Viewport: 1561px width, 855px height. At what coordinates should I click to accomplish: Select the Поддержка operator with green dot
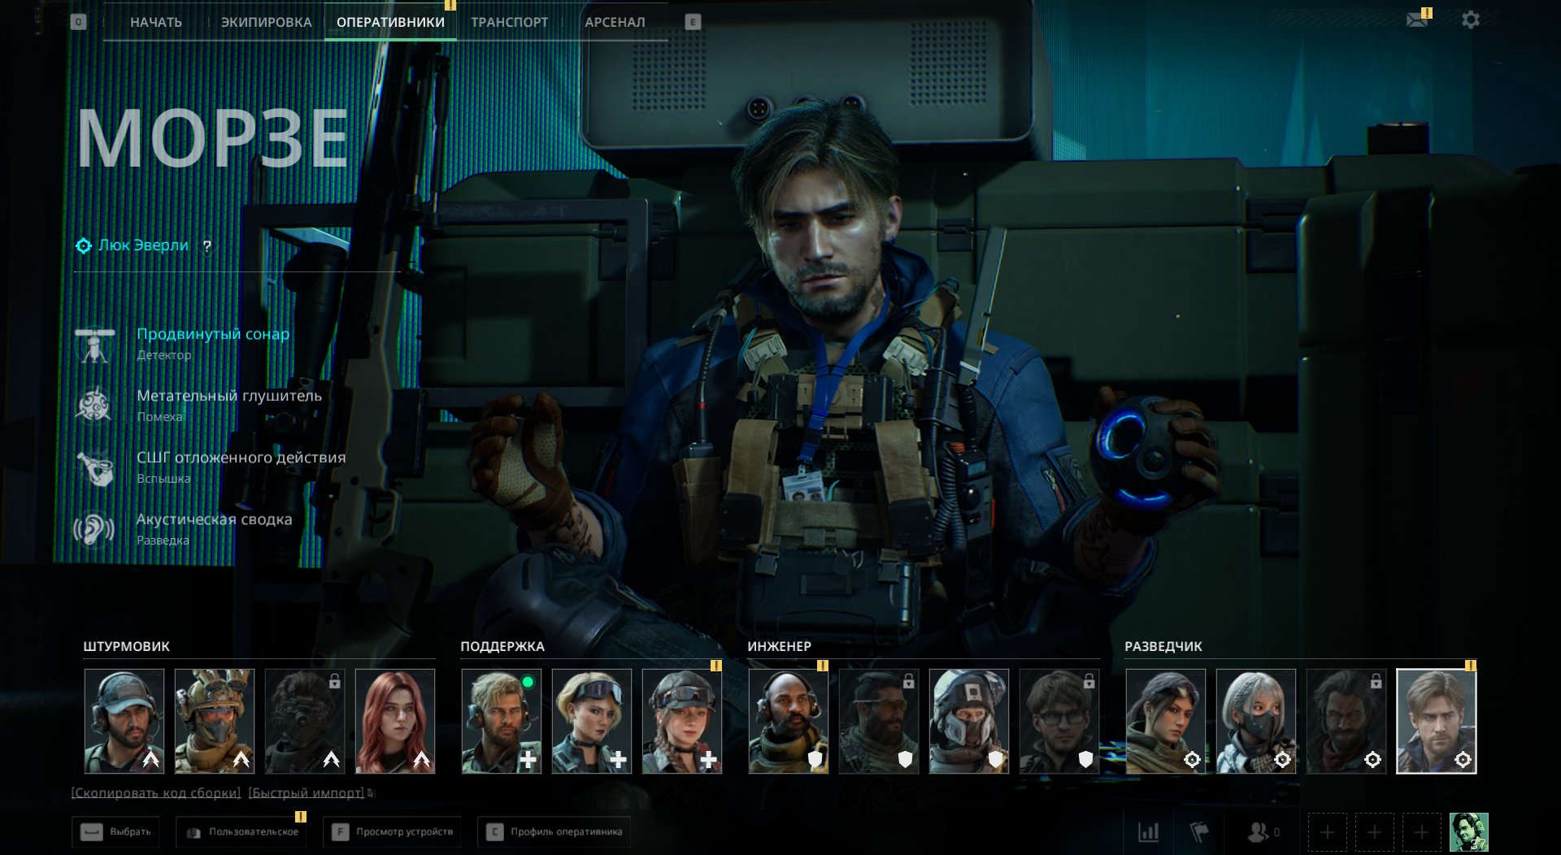[502, 721]
